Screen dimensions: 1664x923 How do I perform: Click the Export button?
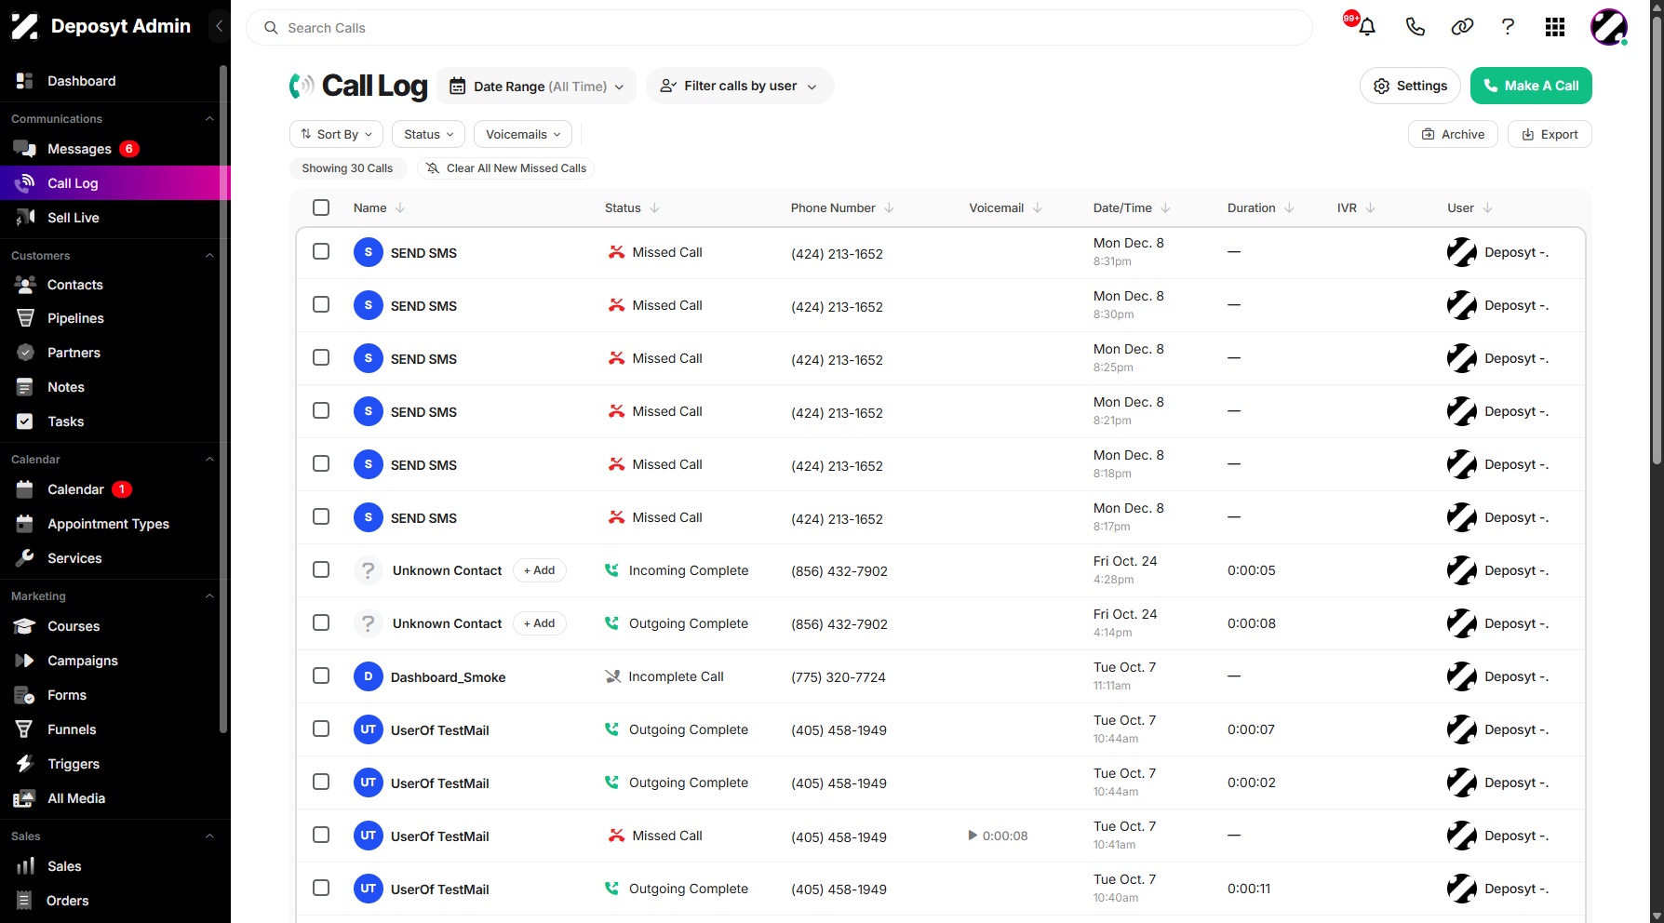click(x=1550, y=134)
